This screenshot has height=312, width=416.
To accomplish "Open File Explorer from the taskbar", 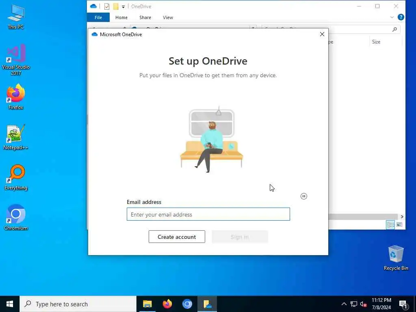I will coord(147,304).
